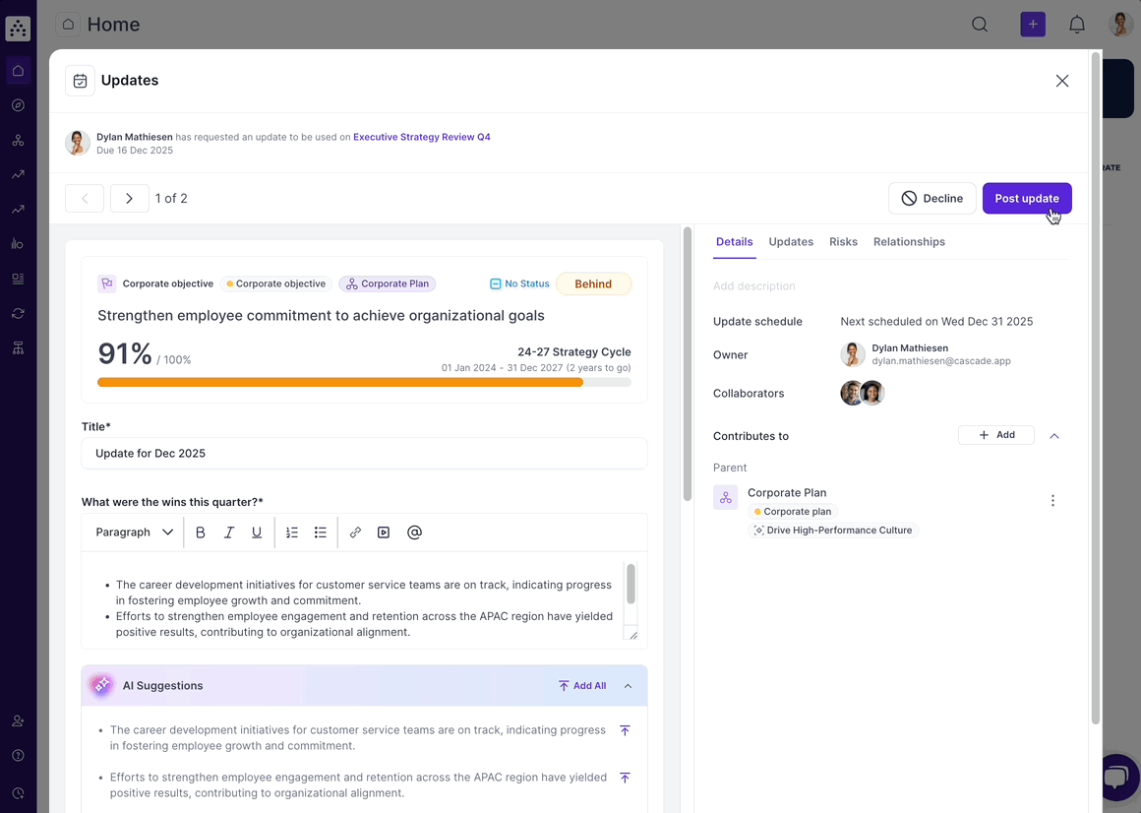Open Corporate Plan three-dot options menu

[x=1052, y=501]
